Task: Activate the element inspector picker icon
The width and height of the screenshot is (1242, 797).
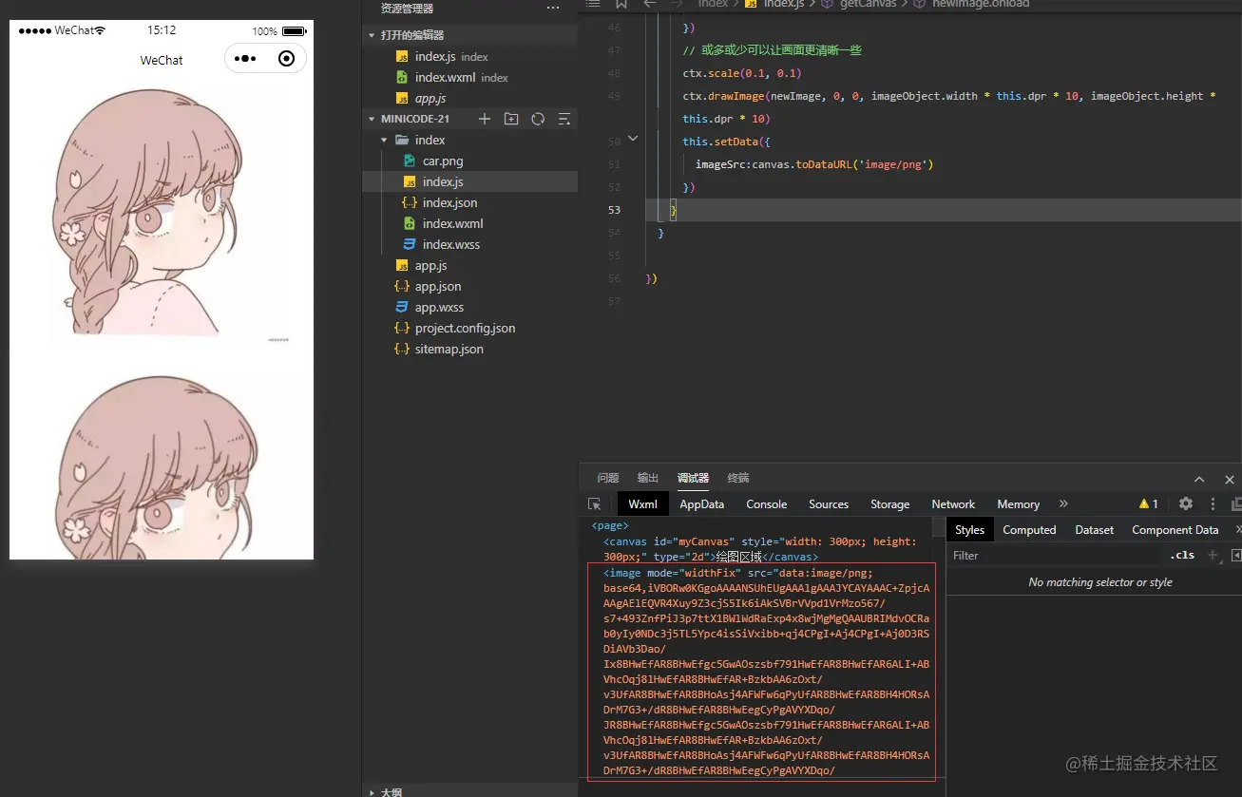Action: tap(595, 504)
